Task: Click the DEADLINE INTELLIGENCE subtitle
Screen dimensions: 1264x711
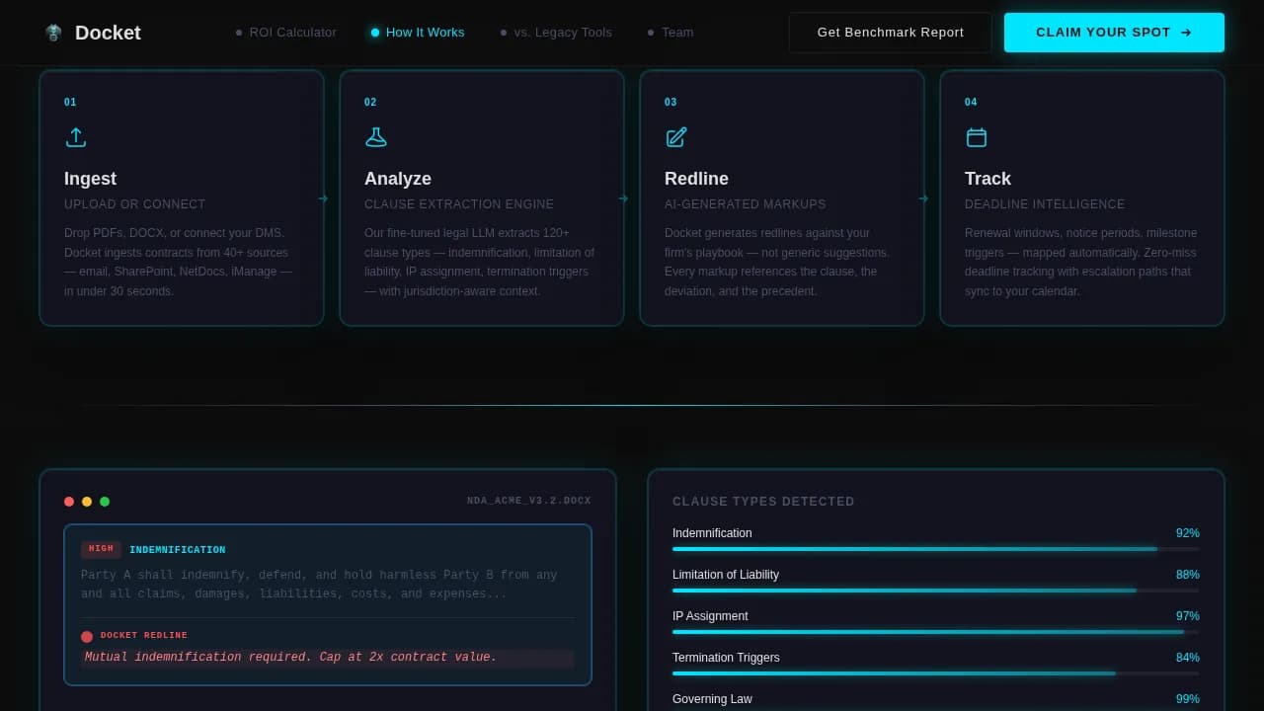Action: coord(1045,204)
